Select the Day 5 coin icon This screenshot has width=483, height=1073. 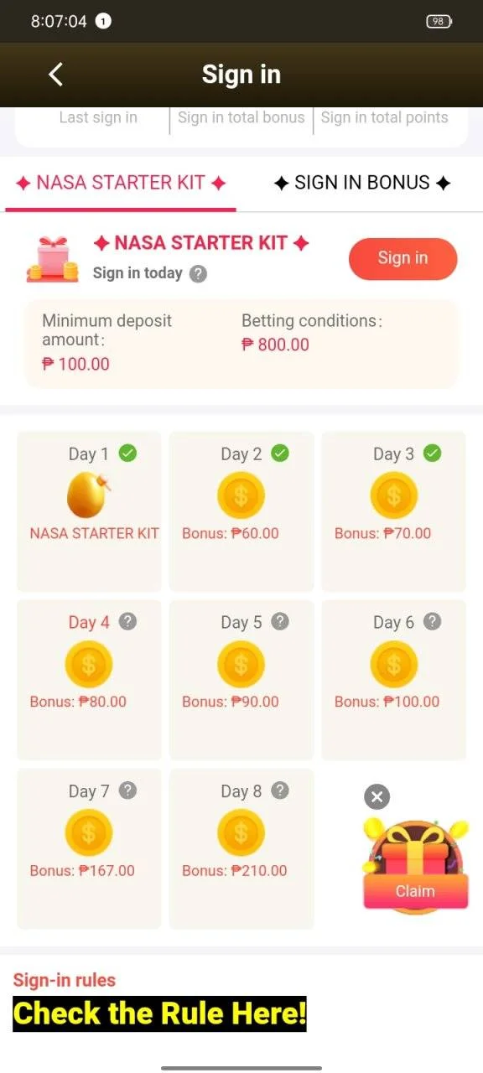(x=241, y=664)
